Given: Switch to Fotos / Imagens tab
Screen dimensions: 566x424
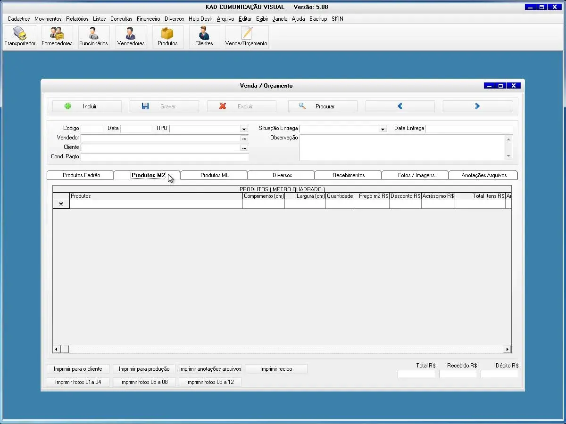Looking at the screenshot, I should click(x=416, y=175).
